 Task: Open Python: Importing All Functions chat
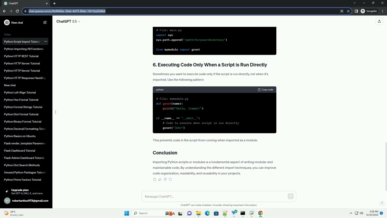point(24,49)
